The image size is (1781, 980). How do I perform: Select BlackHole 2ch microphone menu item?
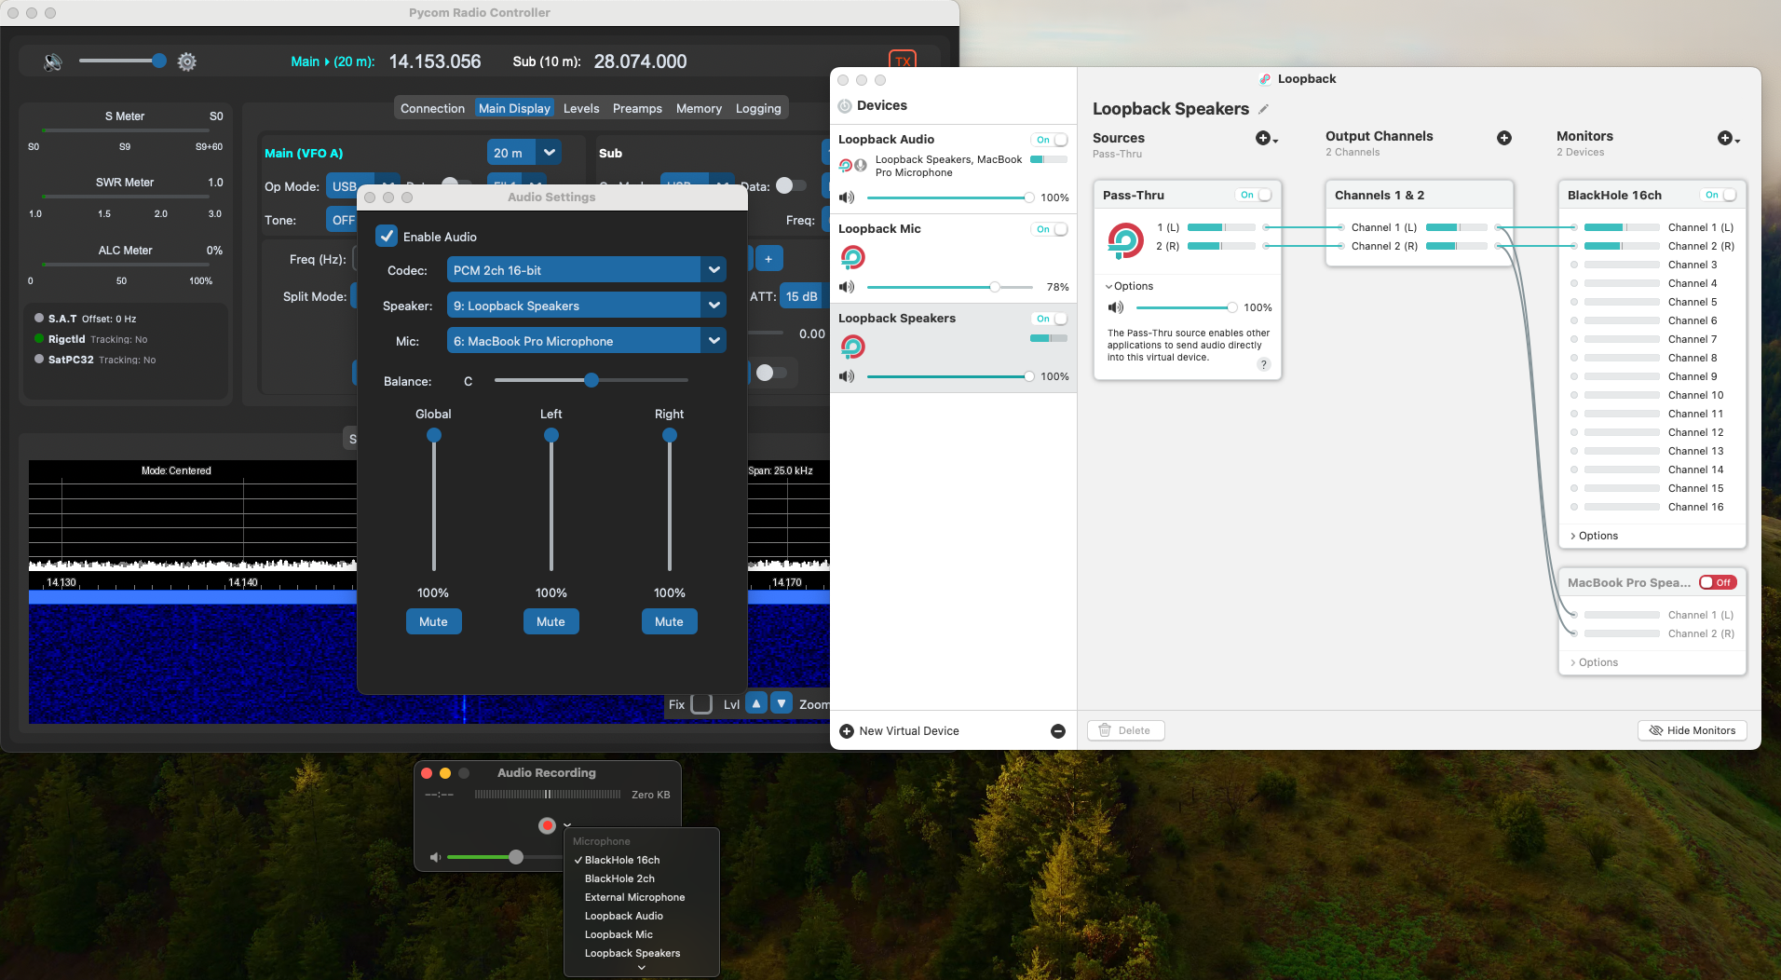click(642, 878)
